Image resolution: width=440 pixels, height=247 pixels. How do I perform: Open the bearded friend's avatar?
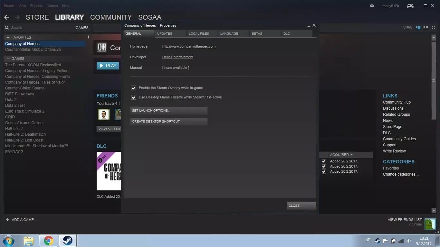[x=104, y=114]
